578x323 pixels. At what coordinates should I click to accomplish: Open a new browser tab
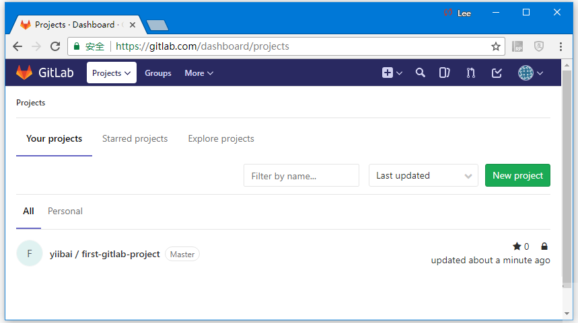click(157, 25)
